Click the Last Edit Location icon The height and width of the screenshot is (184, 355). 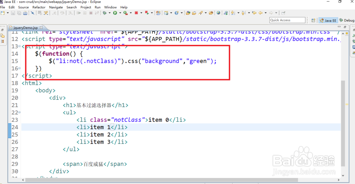click(254, 13)
